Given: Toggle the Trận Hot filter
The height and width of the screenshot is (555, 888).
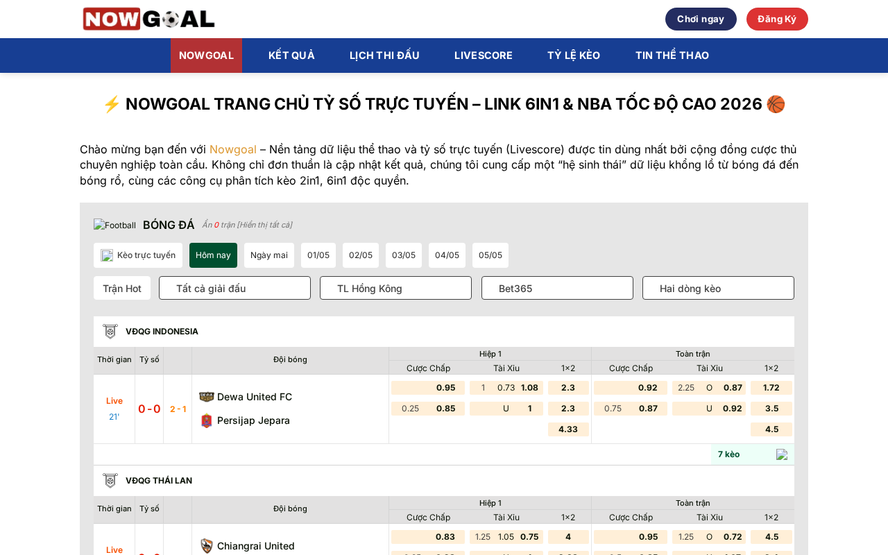Looking at the screenshot, I should (x=122, y=288).
